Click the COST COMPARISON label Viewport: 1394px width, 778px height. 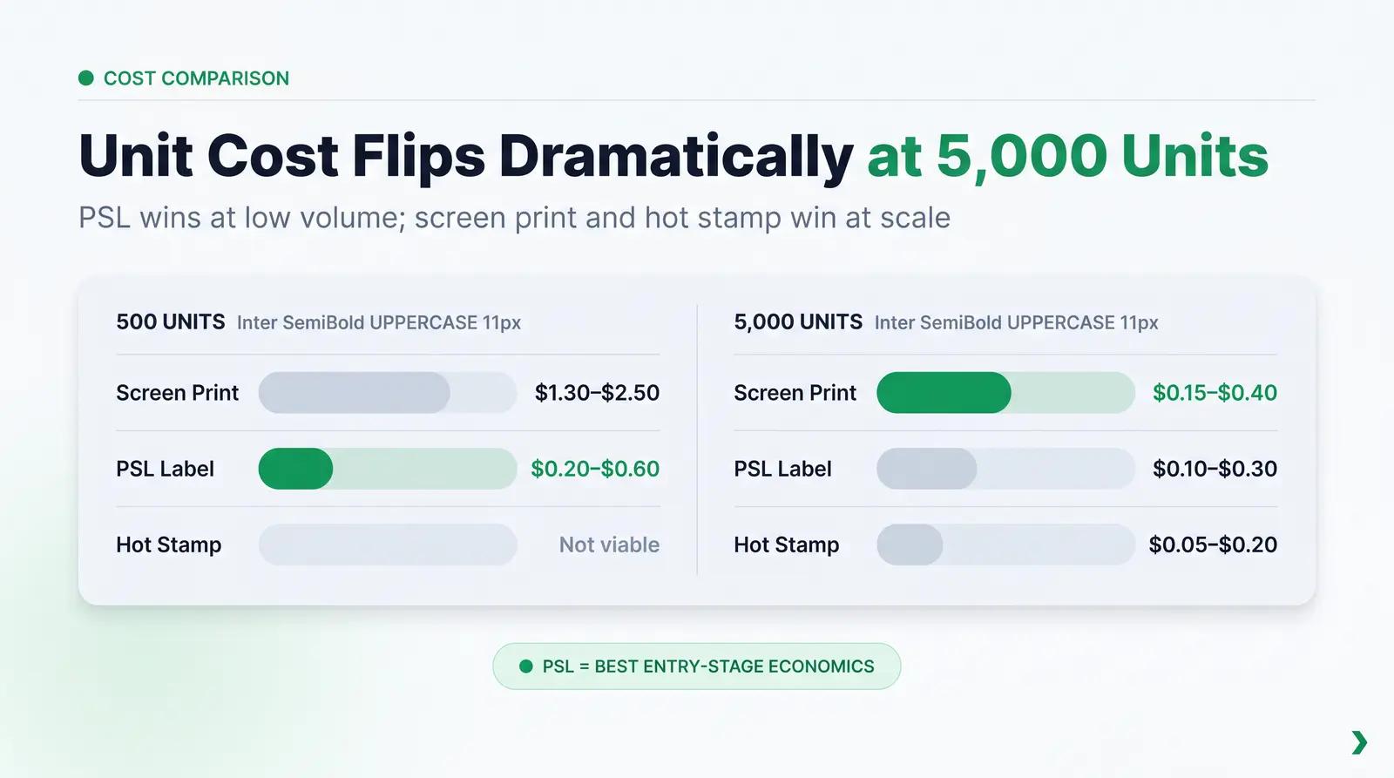coord(196,78)
